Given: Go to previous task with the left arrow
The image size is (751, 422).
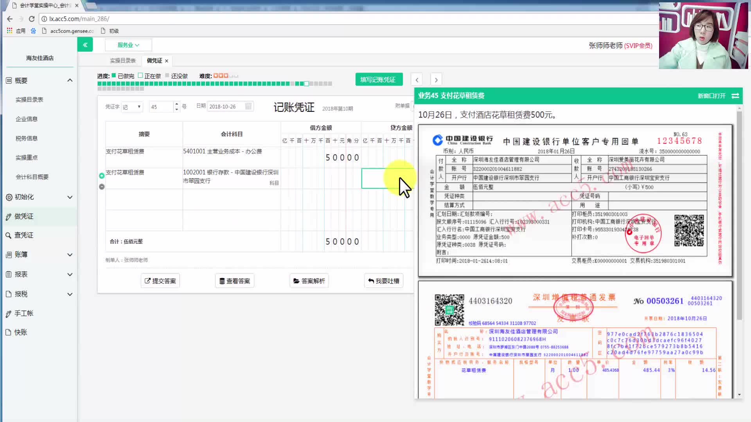Looking at the screenshot, I should [417, 80].
